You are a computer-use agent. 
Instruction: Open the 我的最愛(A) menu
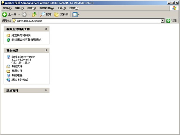(x=46, y=8)
